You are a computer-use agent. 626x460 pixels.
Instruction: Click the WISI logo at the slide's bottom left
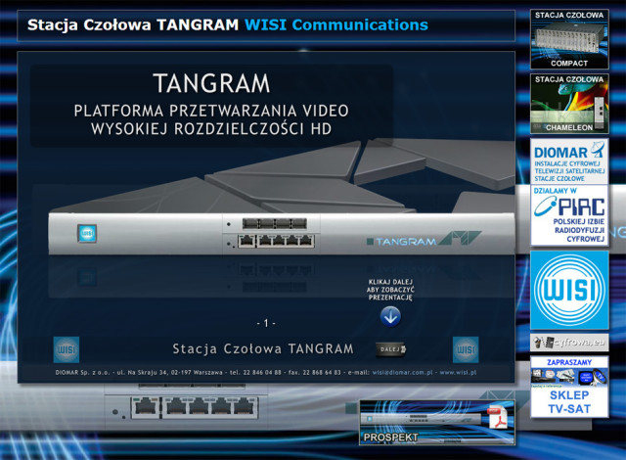coord(67,349)
